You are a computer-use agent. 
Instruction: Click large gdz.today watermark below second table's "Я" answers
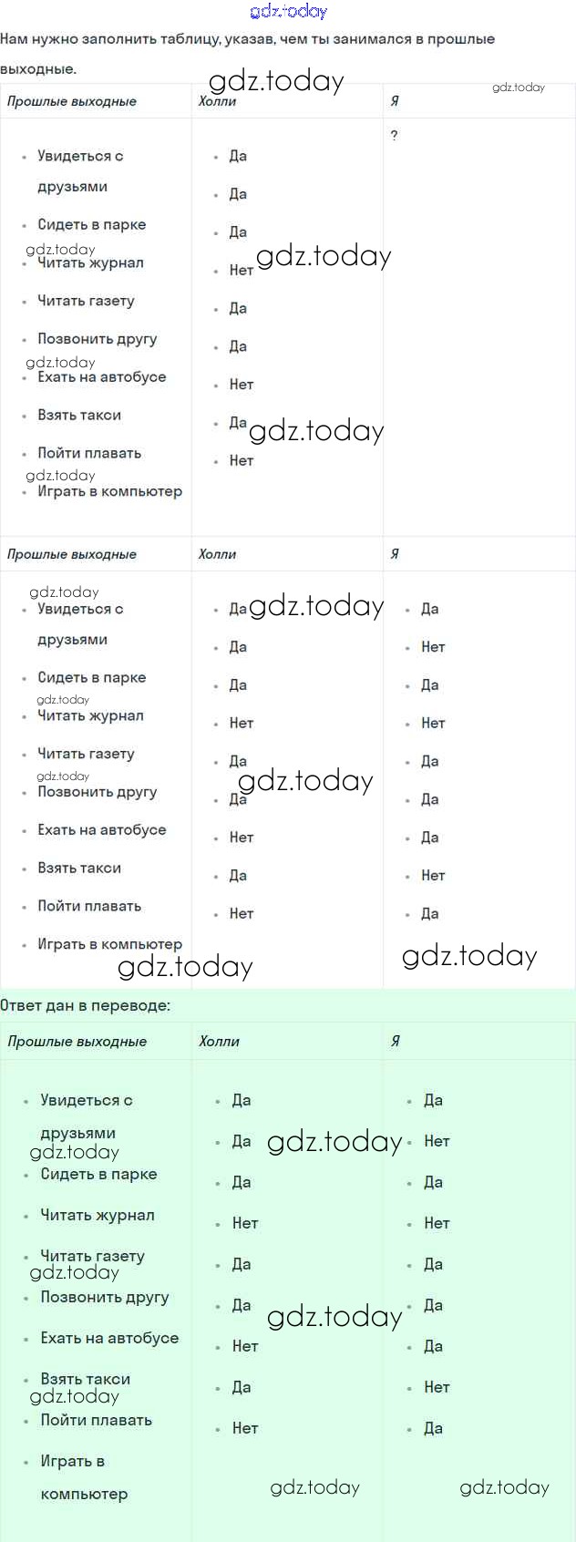point(469,955)
